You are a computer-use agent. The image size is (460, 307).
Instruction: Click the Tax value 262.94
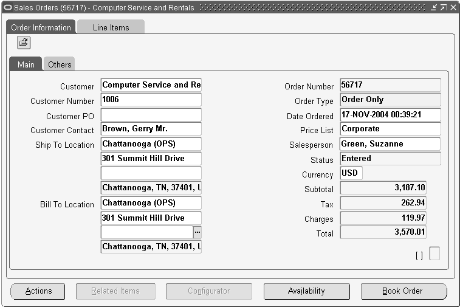click(x=383, y=203)
